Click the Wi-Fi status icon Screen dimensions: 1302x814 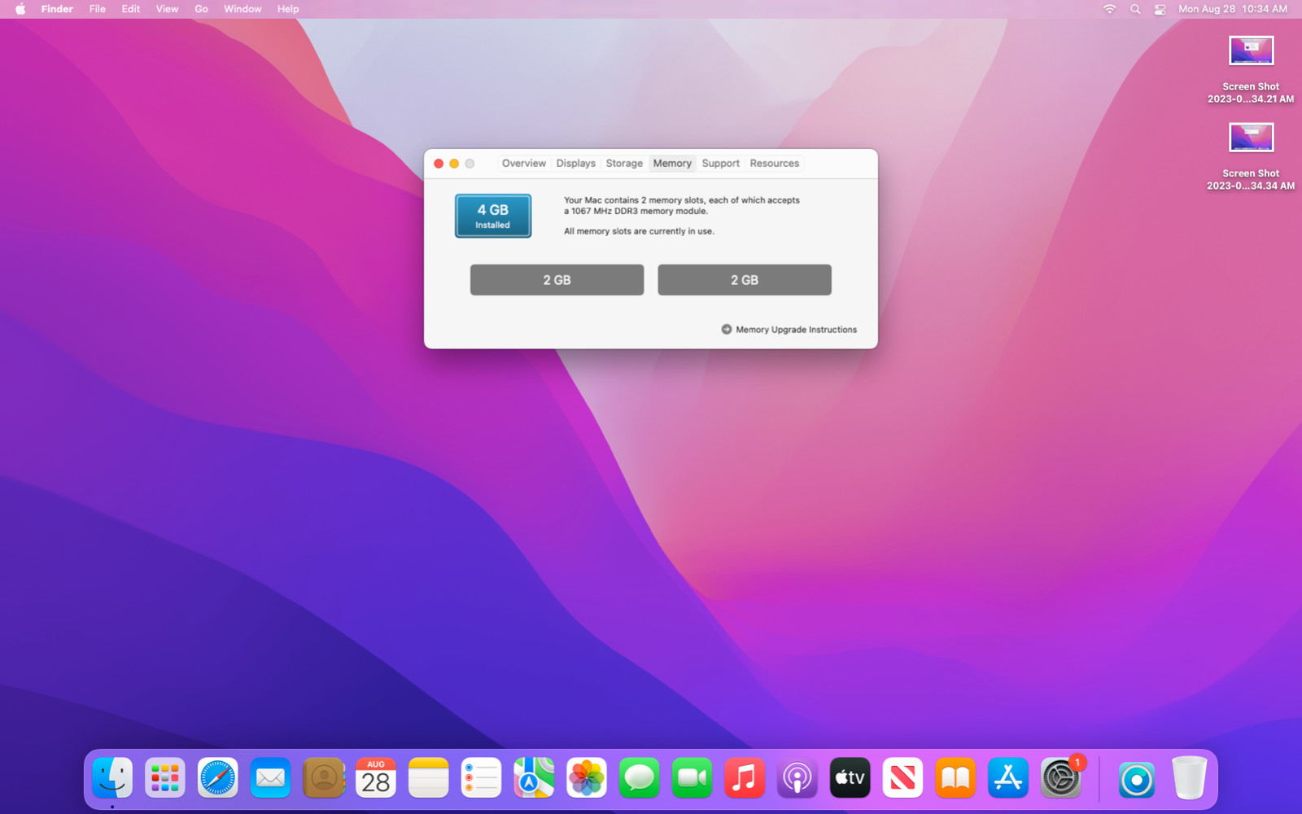1109,9
